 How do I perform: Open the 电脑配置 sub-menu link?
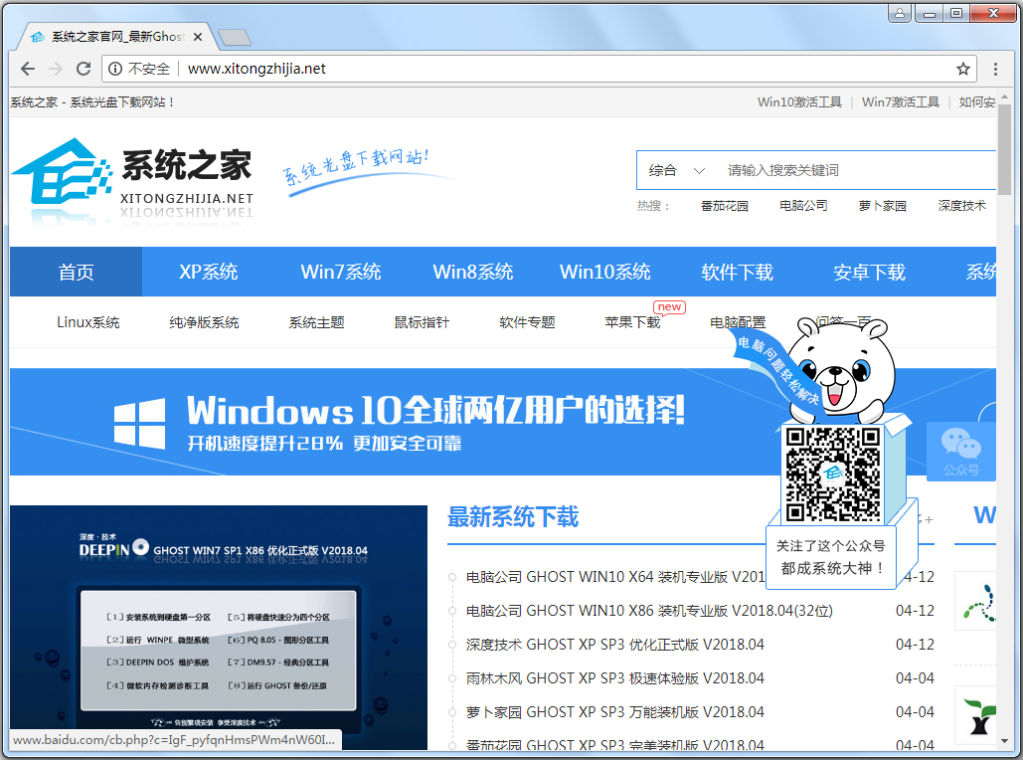coord(738,322)
